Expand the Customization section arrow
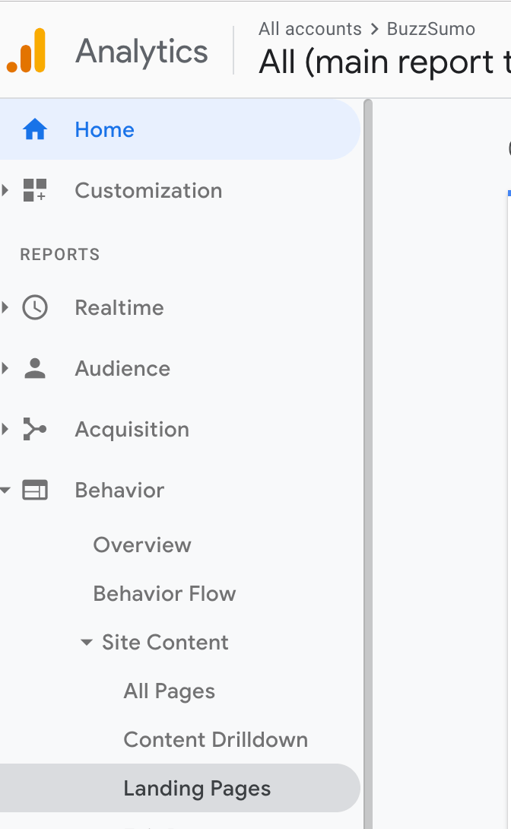The image size is (511, 829). tap(6, 191)
